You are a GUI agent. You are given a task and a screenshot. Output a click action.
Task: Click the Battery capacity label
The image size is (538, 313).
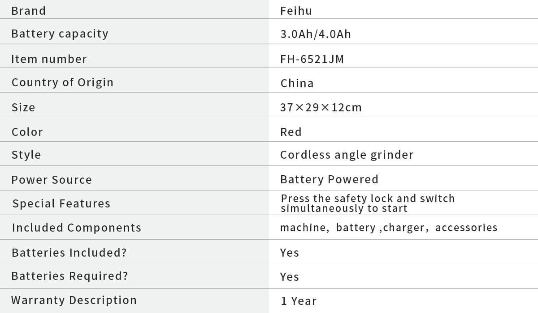[60, 34]
